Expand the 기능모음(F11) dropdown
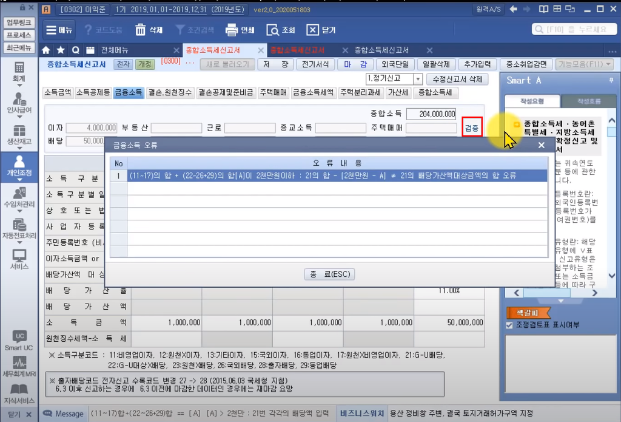This screenshot has height=422, width=621. [585, 64]
